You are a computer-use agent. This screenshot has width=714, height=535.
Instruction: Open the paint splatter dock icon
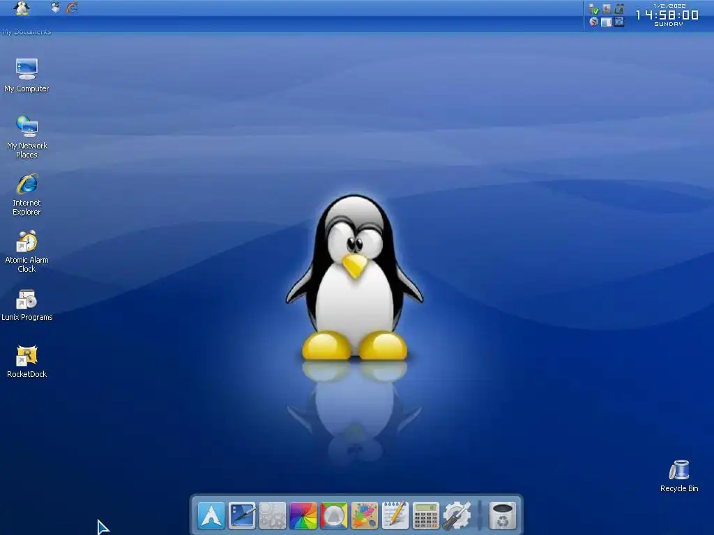[x=364, y=515]
